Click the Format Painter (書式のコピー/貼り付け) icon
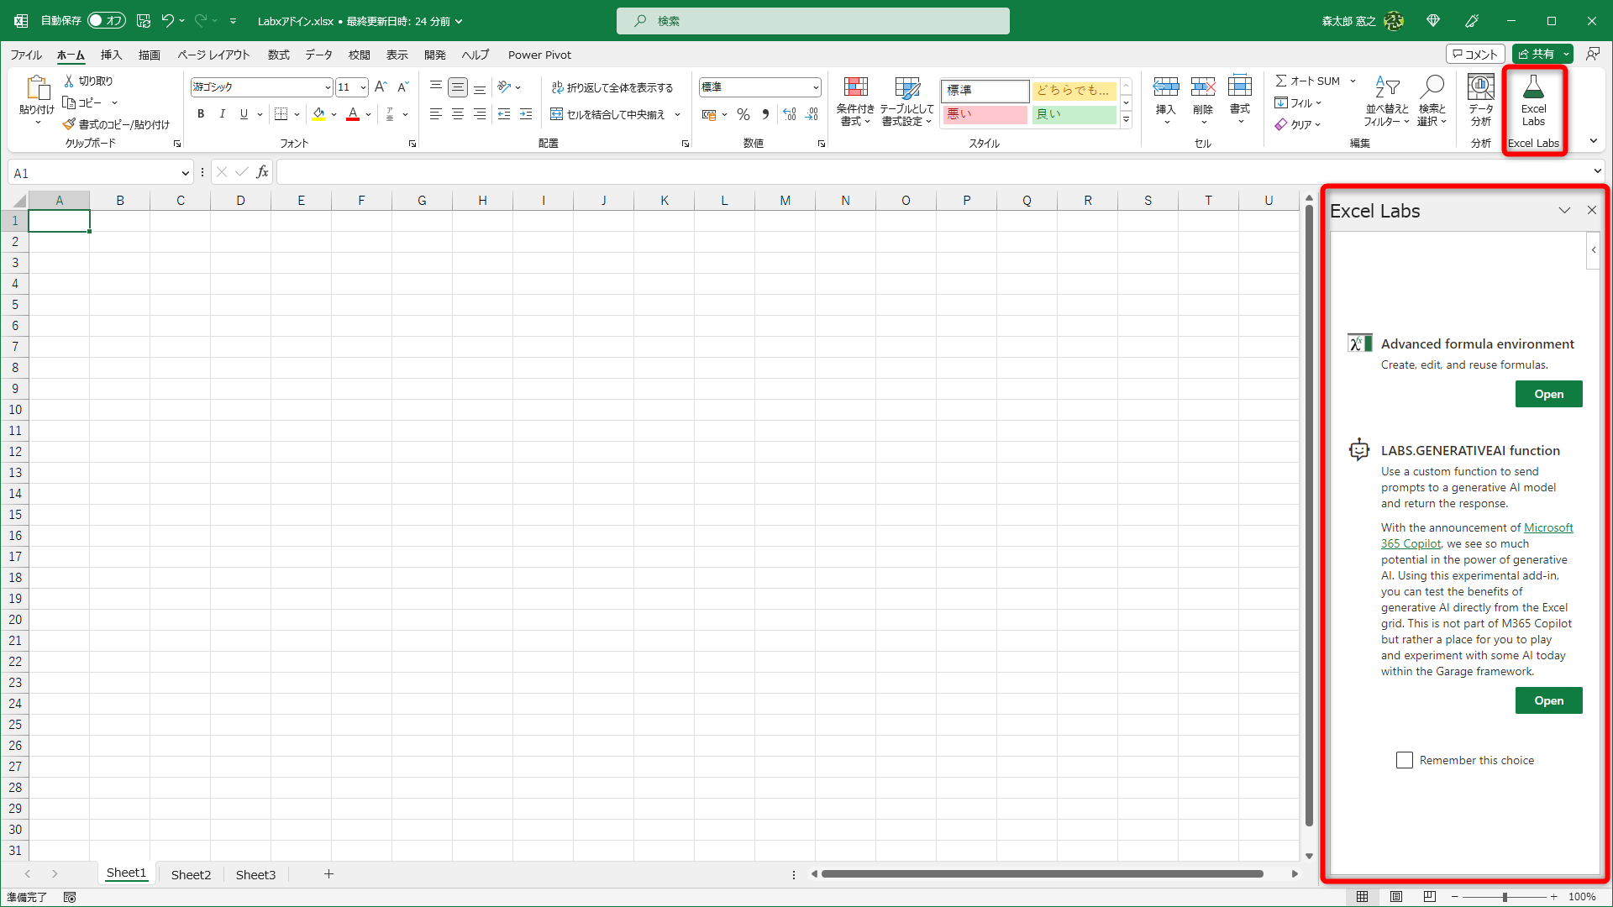 [x=70, y=123]
